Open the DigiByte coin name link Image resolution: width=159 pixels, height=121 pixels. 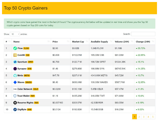(x=22, y=109)
